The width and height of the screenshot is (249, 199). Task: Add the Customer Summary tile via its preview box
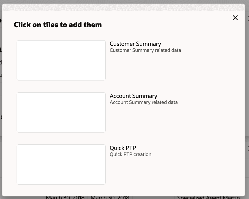tap(61, 60)
